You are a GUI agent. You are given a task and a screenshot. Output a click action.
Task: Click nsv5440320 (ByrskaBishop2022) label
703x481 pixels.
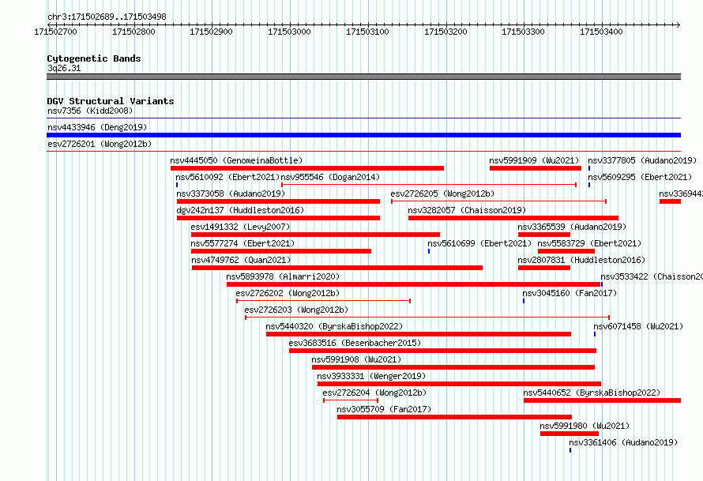334,326
